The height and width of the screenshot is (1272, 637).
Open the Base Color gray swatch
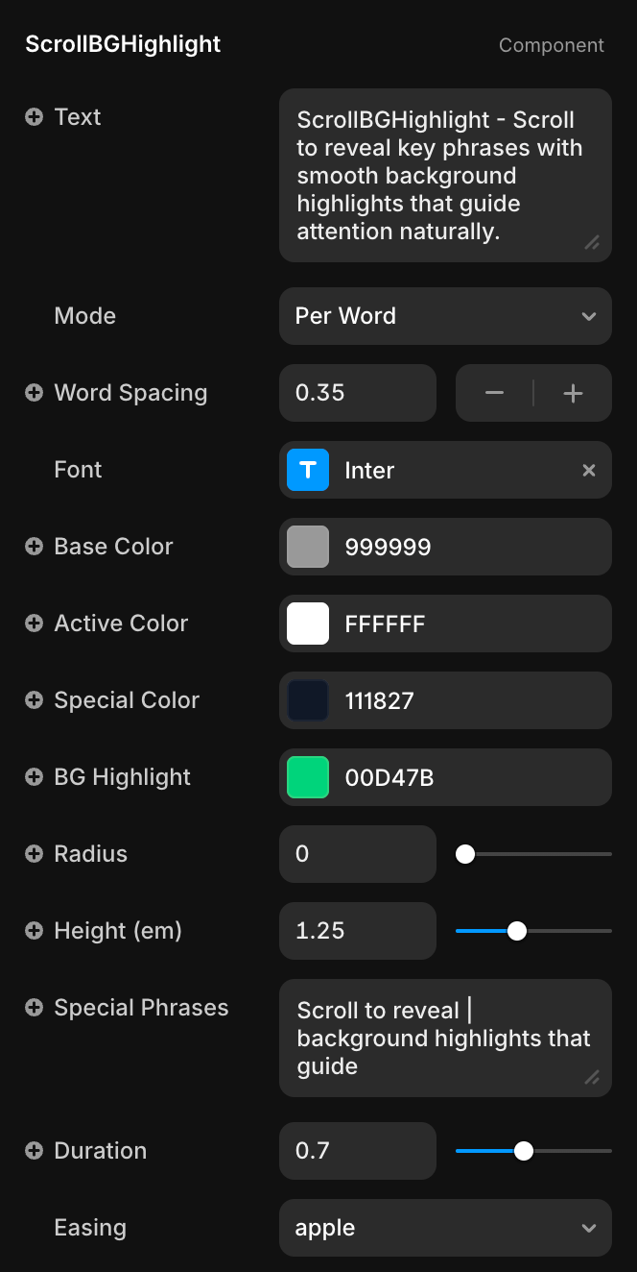(308, 547)
